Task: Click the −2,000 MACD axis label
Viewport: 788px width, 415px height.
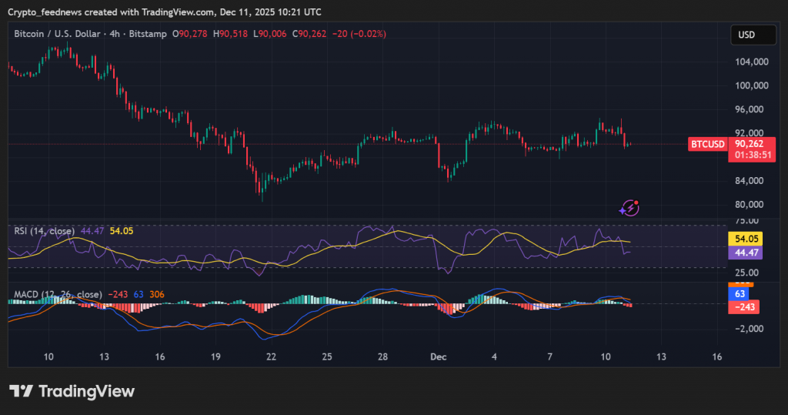Action: click(x=749, y=329)
